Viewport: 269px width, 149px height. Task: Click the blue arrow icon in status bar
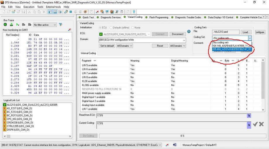click(x=175, y=145)
